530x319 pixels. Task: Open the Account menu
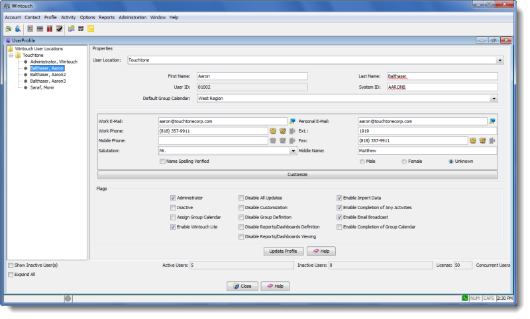pos(13,18)
